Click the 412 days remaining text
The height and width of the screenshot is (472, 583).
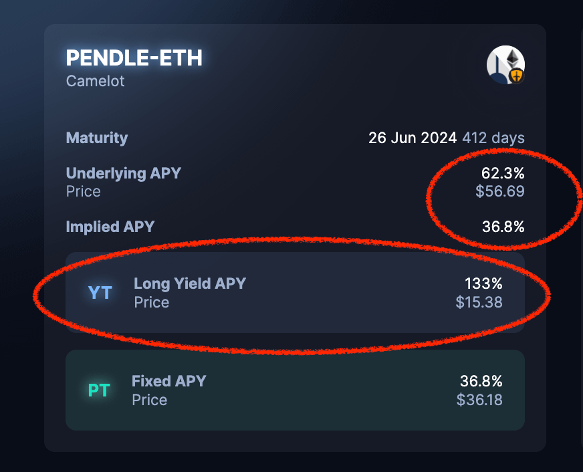(x=493, y=138)
